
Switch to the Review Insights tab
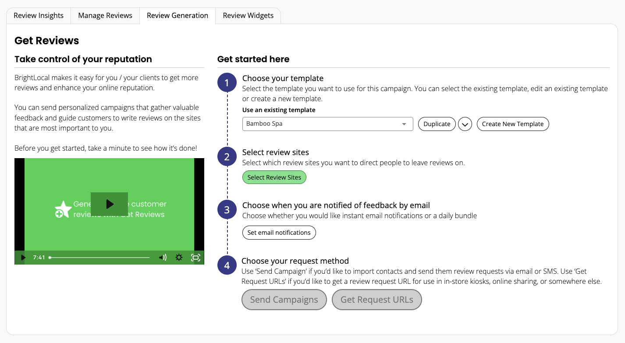[39, 16]
